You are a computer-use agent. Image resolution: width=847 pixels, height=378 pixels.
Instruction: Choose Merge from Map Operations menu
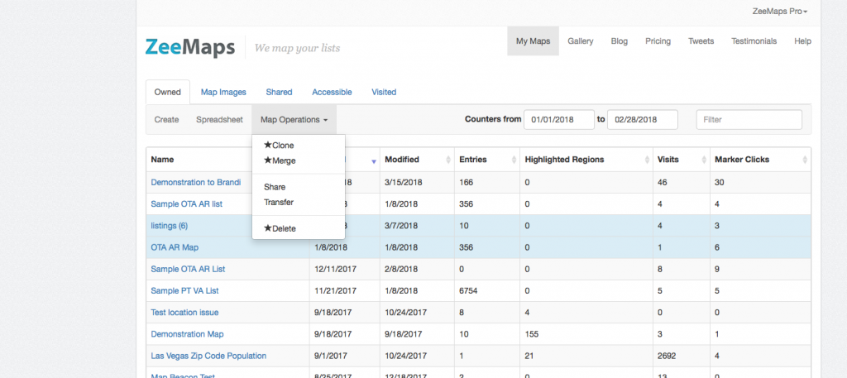[283, 160]
